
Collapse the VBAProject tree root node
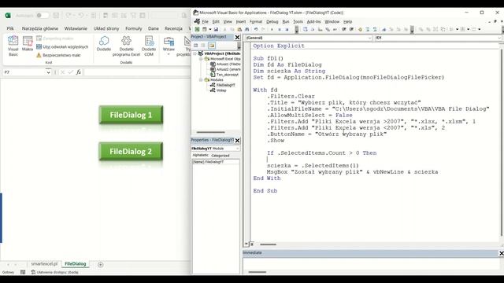pos(195,53)
